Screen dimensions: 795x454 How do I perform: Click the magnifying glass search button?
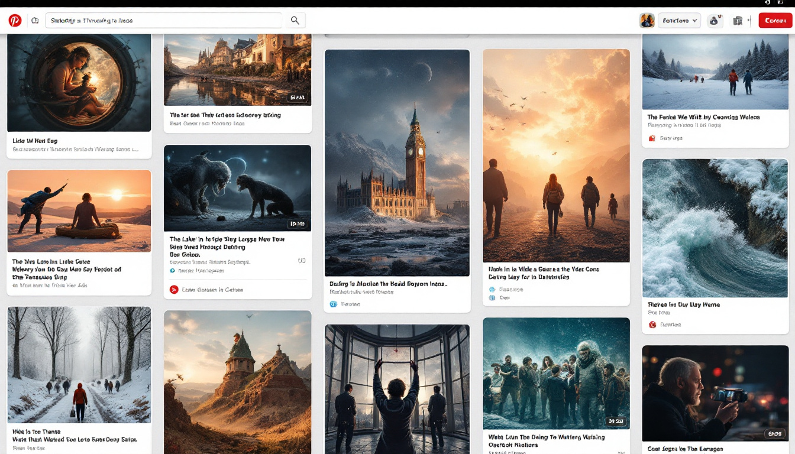click(295, 21)
